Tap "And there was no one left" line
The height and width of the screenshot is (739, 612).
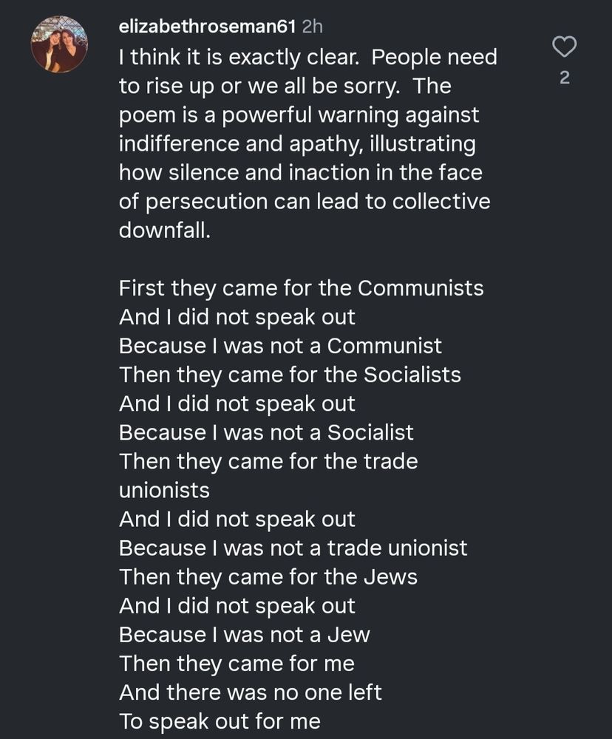coord(251,693)
